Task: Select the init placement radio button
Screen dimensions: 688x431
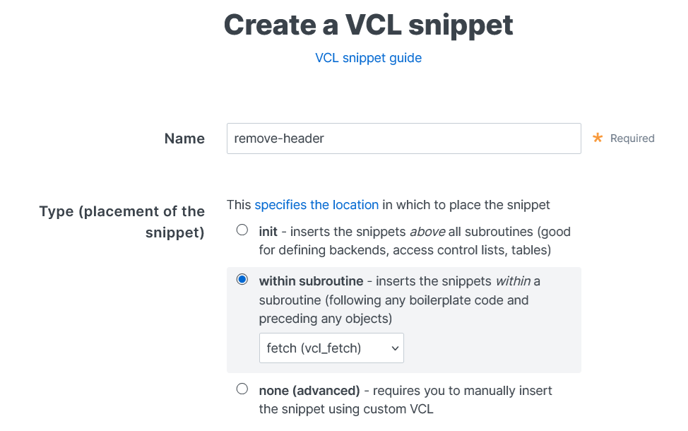Action: (242, 229)
